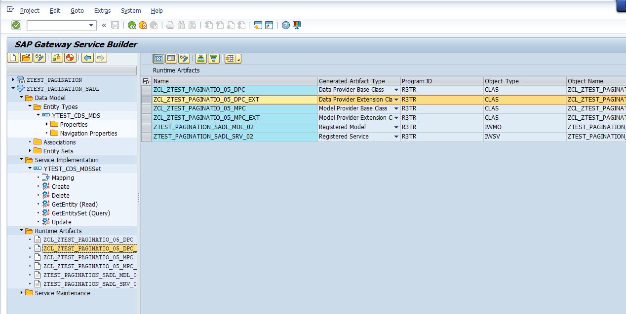Select the row for Registered Model entry
The height and width of the screenshot is (314, 626).
(x=146, y=127)
